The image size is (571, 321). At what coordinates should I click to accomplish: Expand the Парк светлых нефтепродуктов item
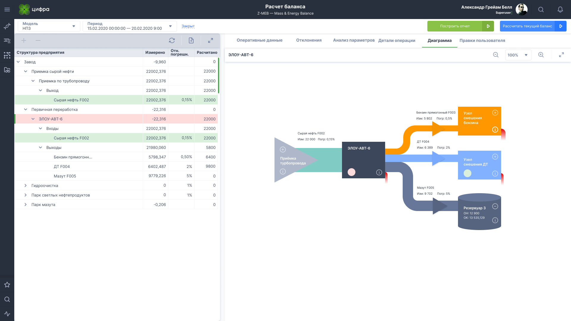[26, 195]
